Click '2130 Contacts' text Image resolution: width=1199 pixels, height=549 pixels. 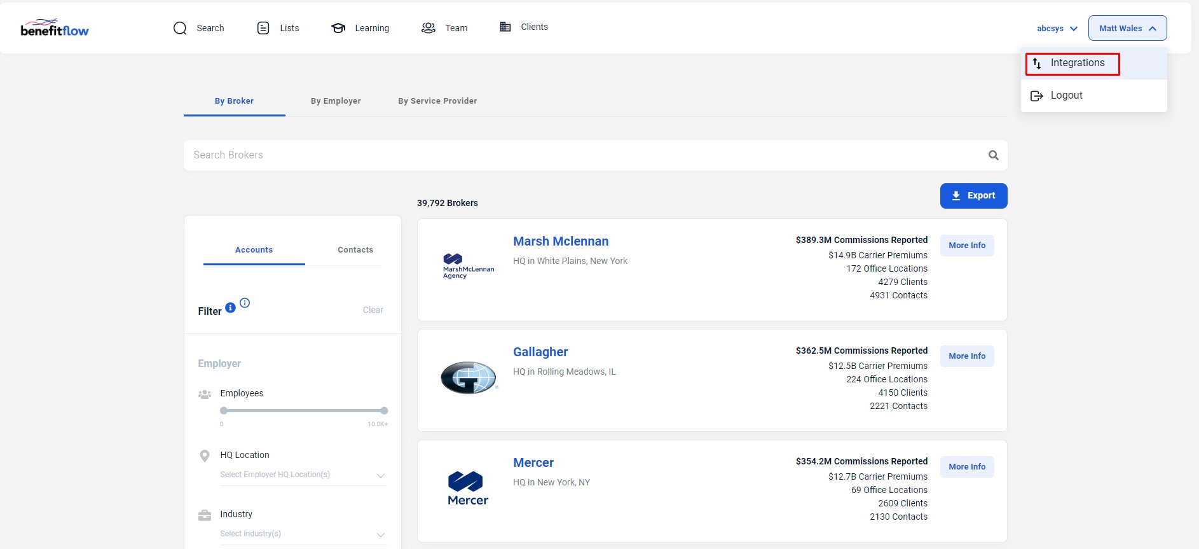[x=898, y=517]
